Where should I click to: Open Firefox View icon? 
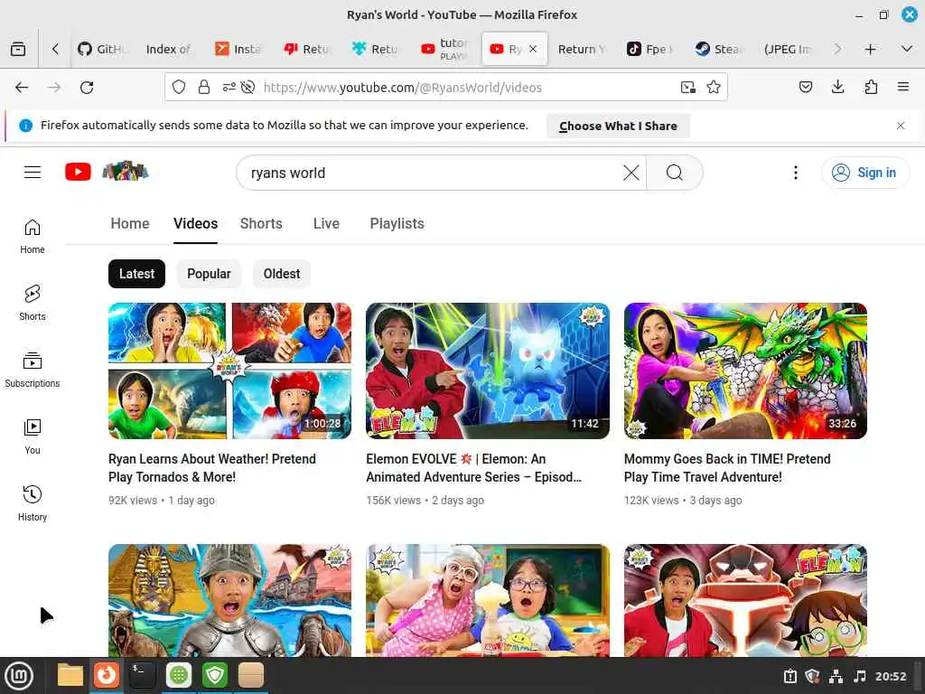18,49
